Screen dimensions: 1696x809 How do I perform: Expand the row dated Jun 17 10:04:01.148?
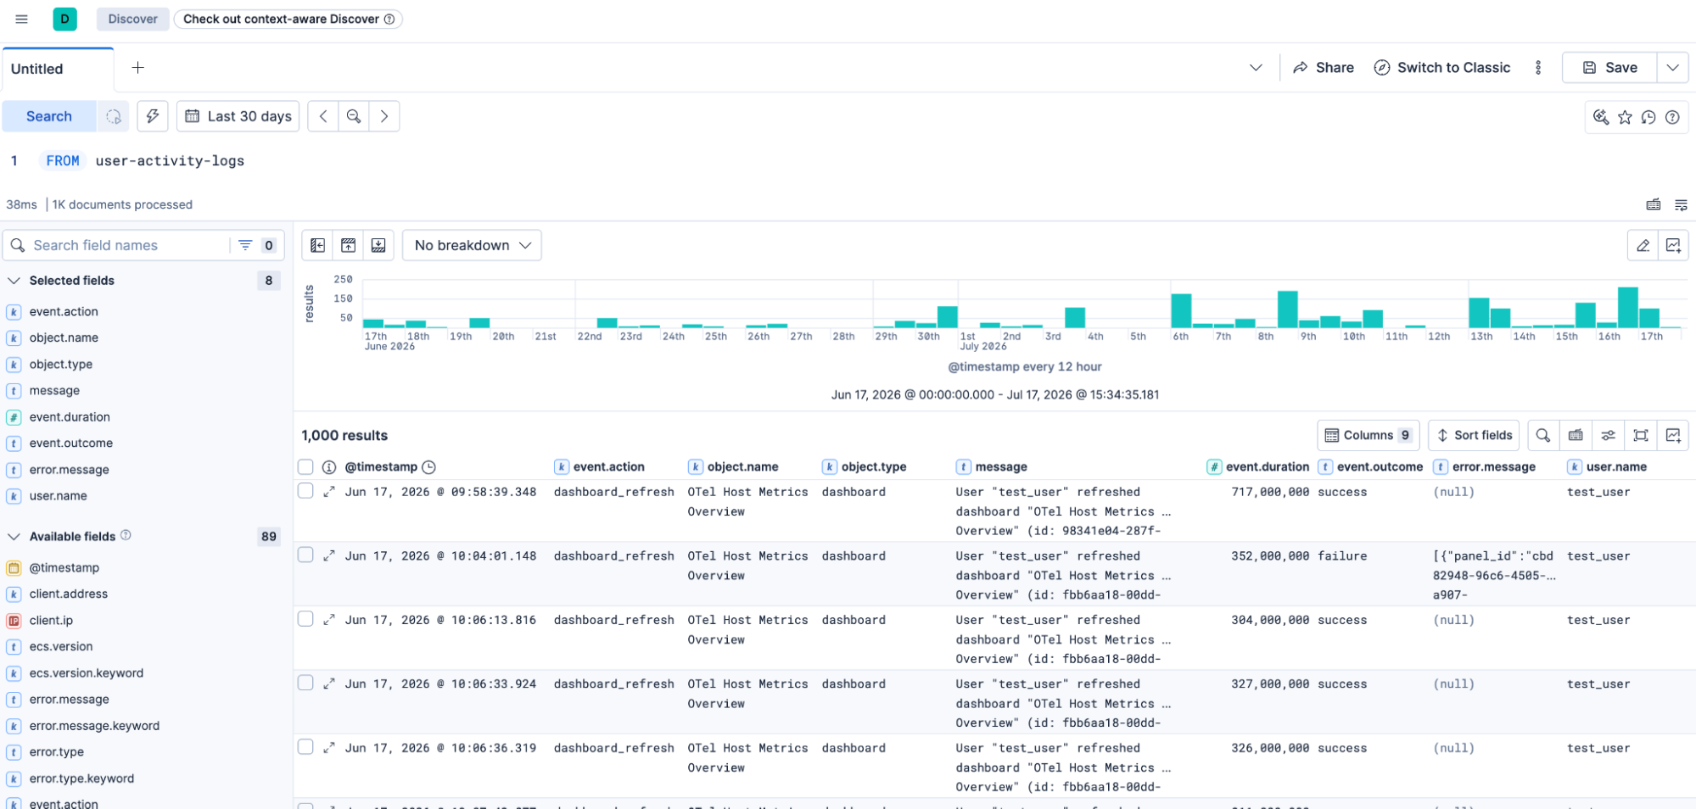329,556
